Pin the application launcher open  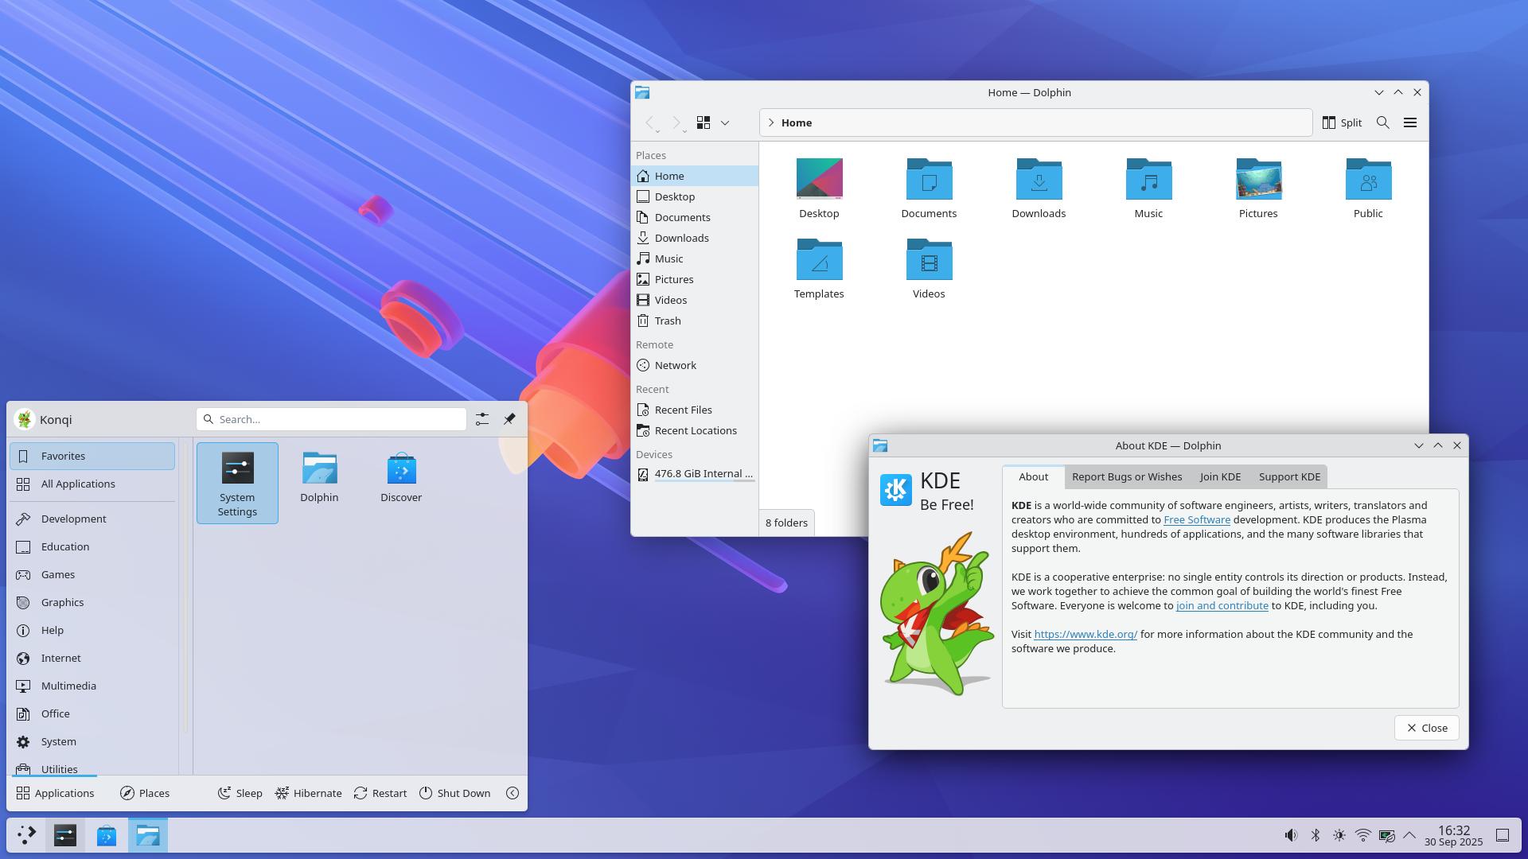pyautogui.click(x=509, y=419)
